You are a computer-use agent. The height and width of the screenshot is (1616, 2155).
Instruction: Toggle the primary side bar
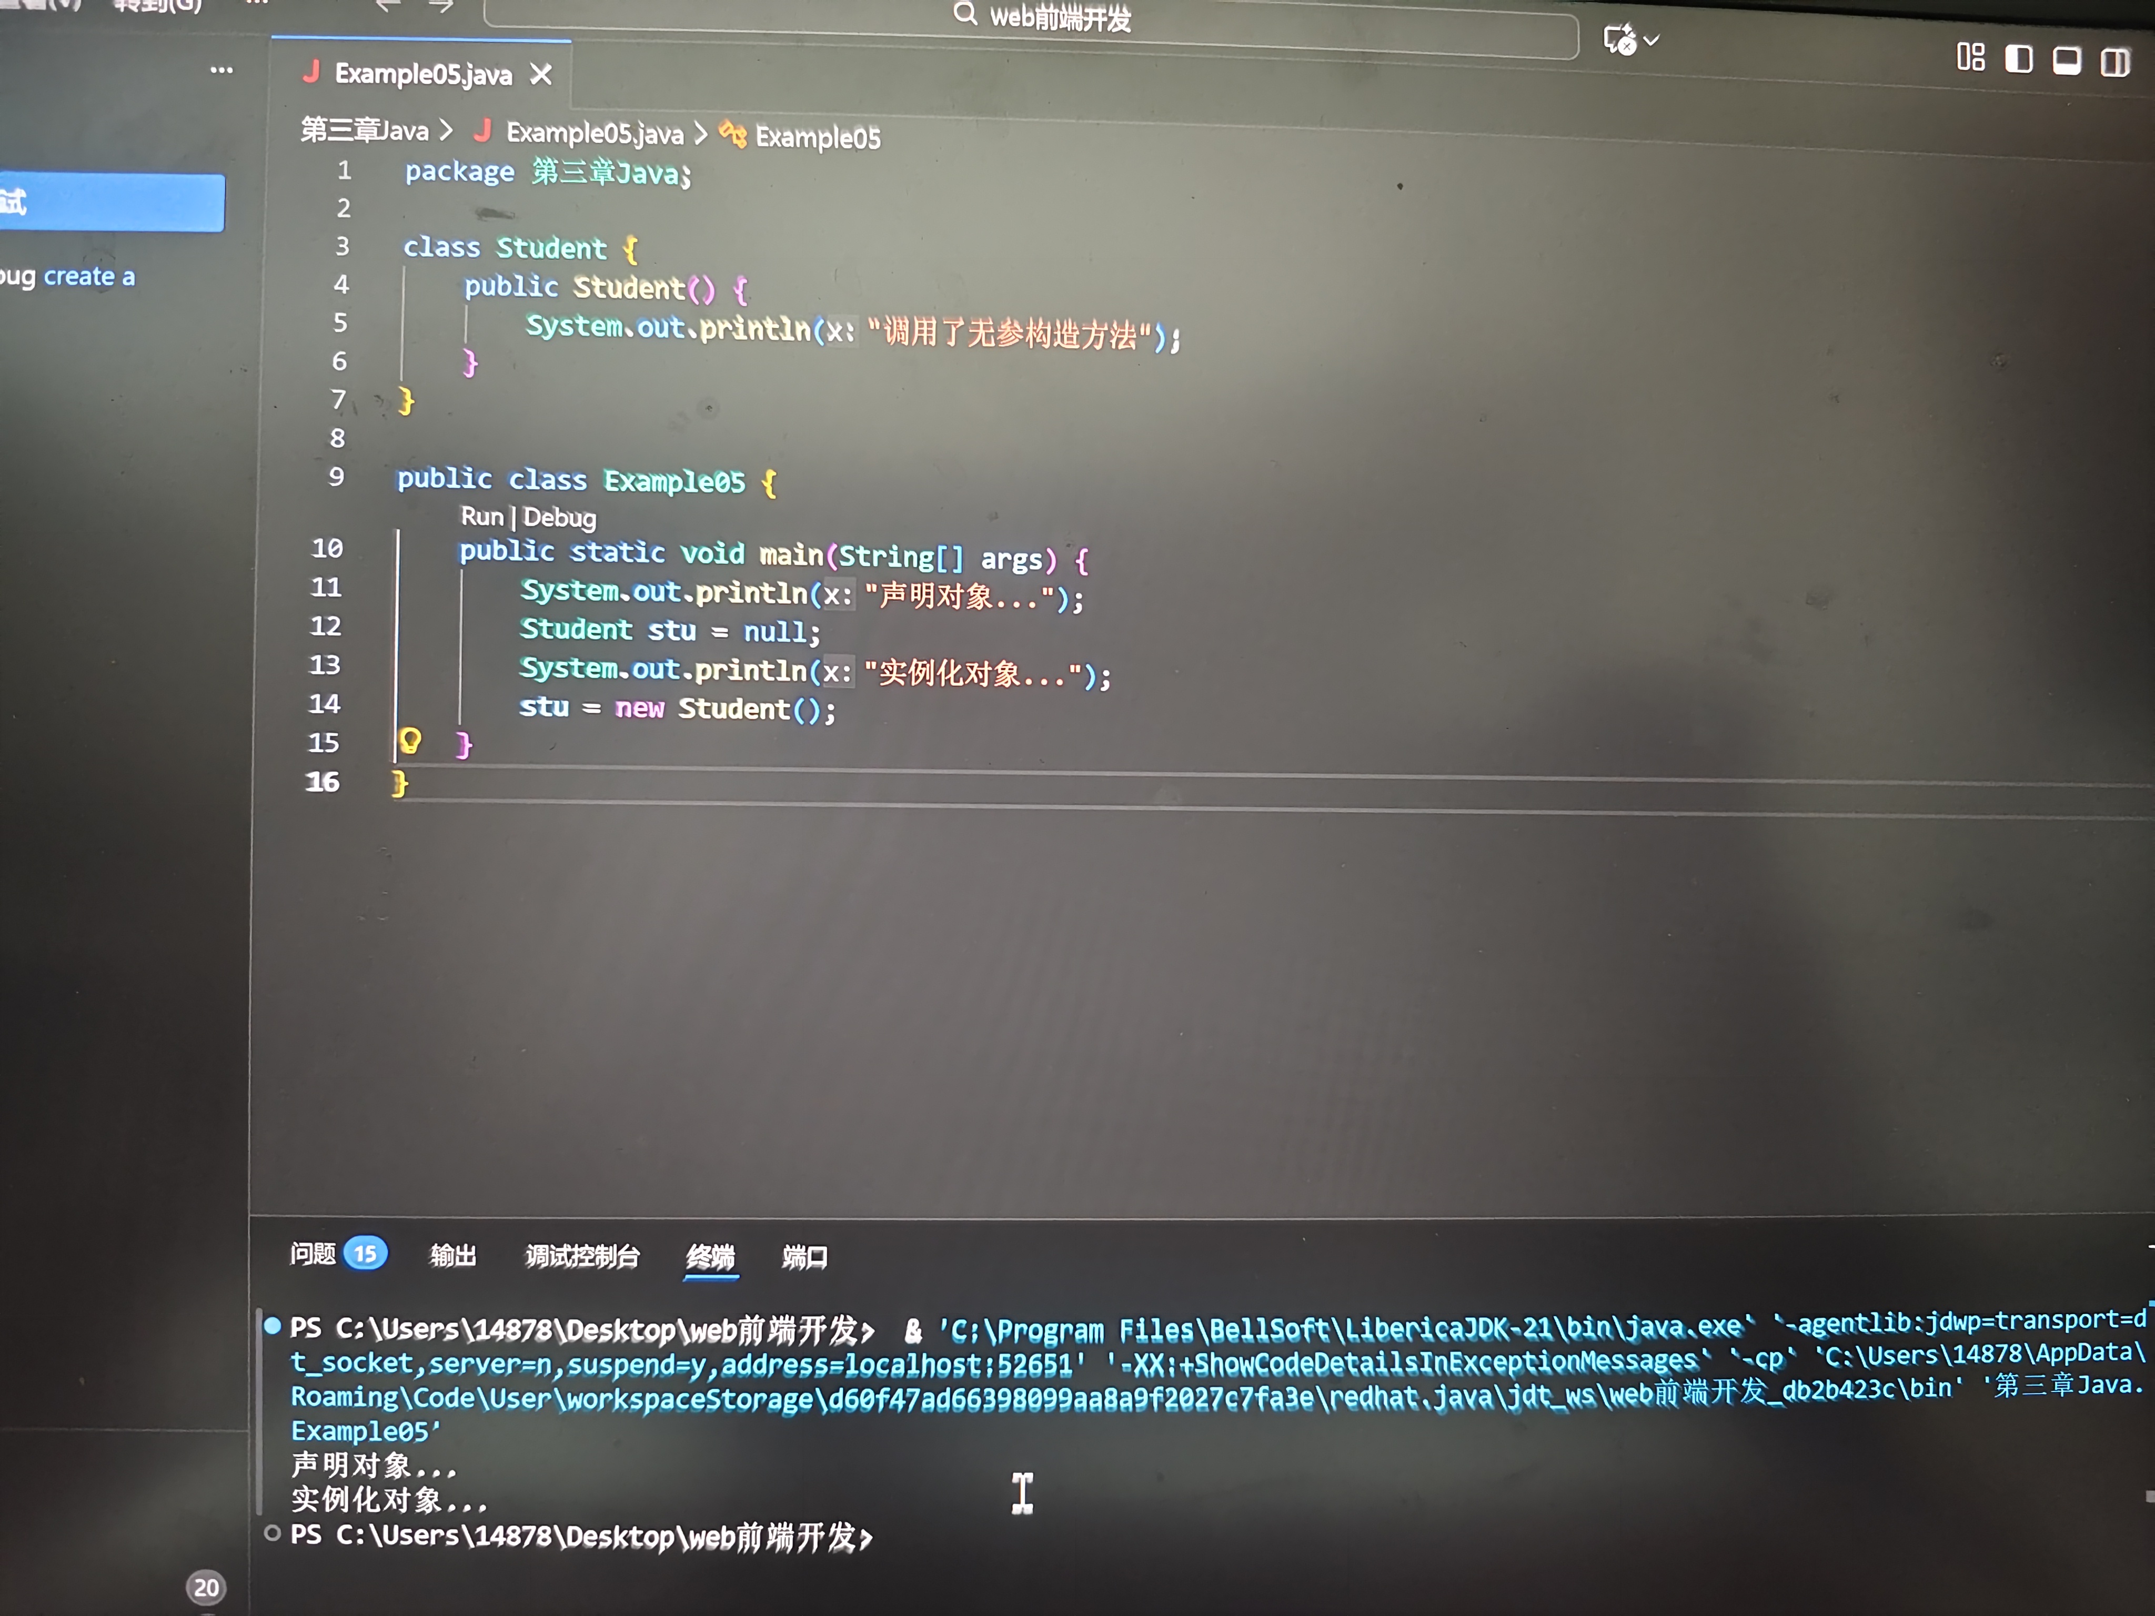point(2019,59)
